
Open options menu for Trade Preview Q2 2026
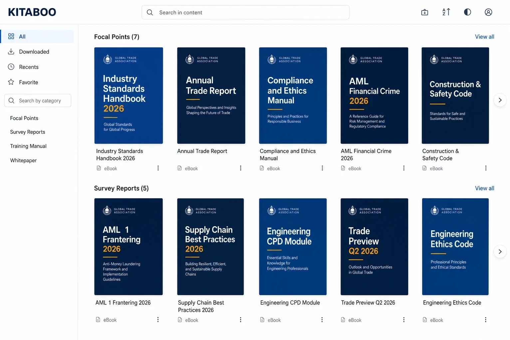404,320
